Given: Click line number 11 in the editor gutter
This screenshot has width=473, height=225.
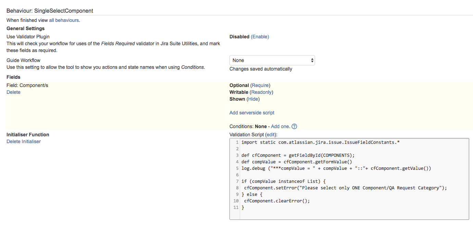Looking at the screenshot, I should [x=236, y=208].
